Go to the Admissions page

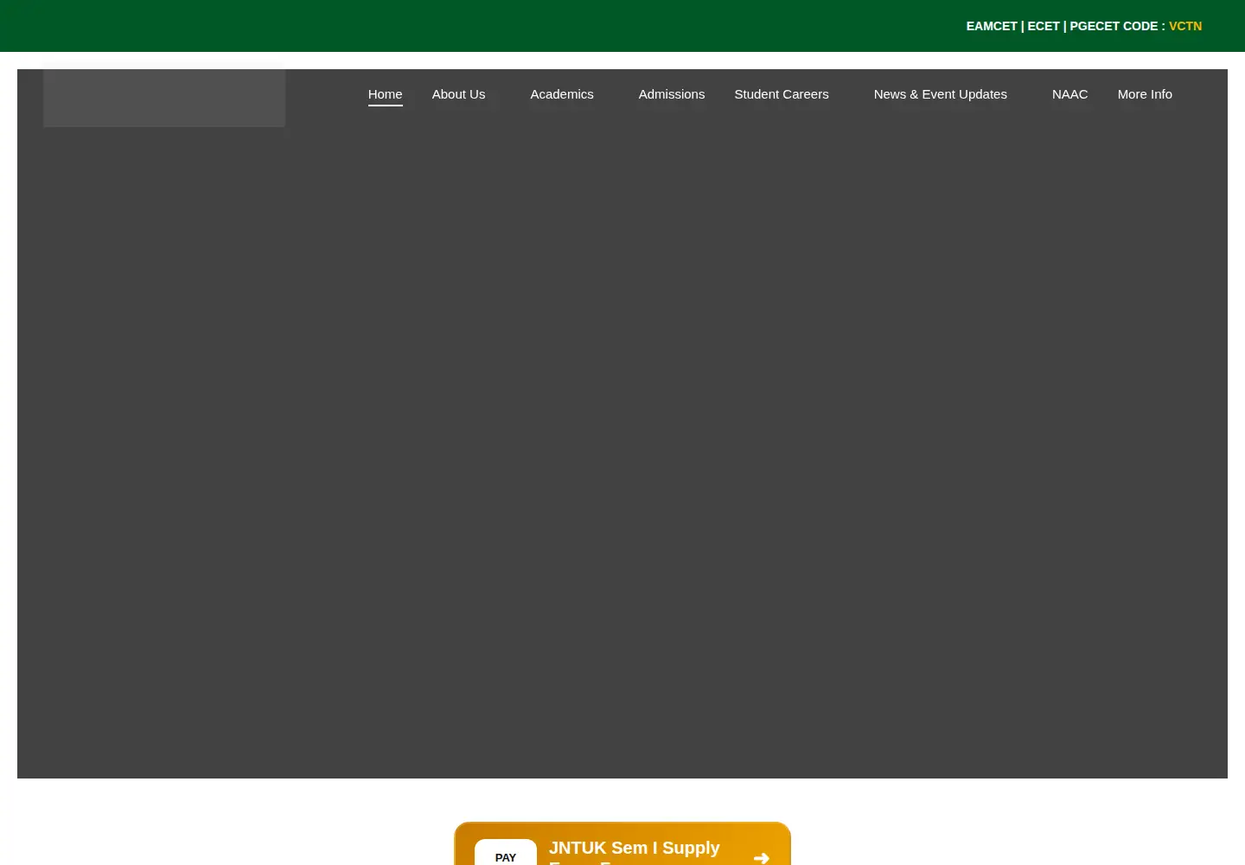[x=672, y=94]
